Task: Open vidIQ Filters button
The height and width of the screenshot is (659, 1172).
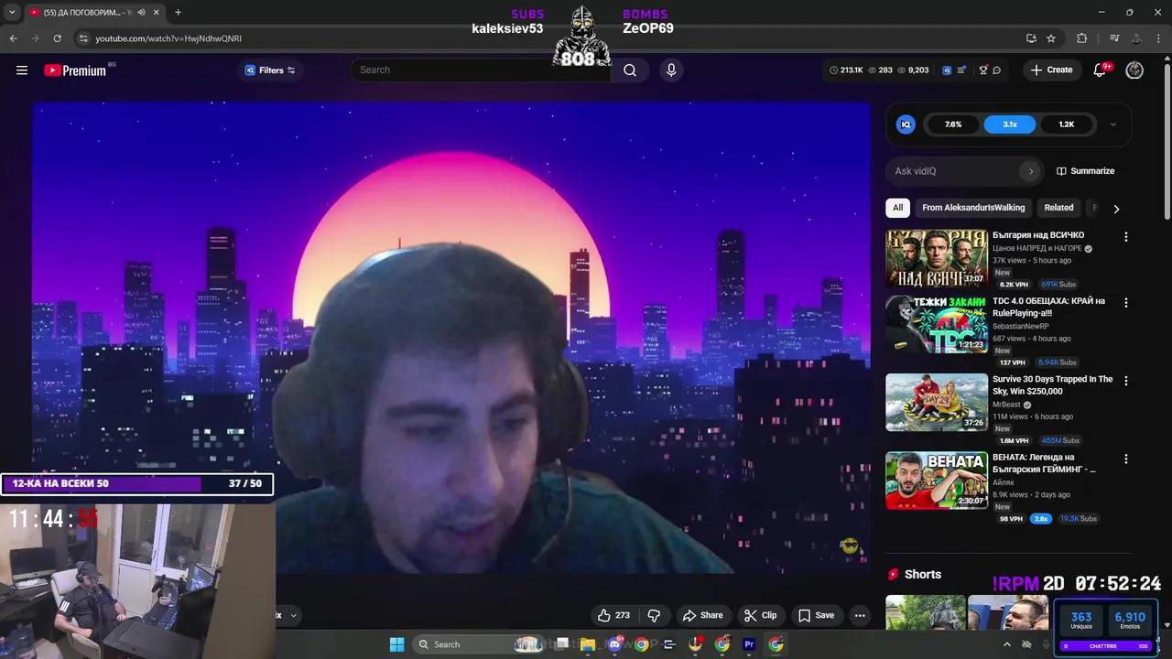Action: [x=270, y=70]
